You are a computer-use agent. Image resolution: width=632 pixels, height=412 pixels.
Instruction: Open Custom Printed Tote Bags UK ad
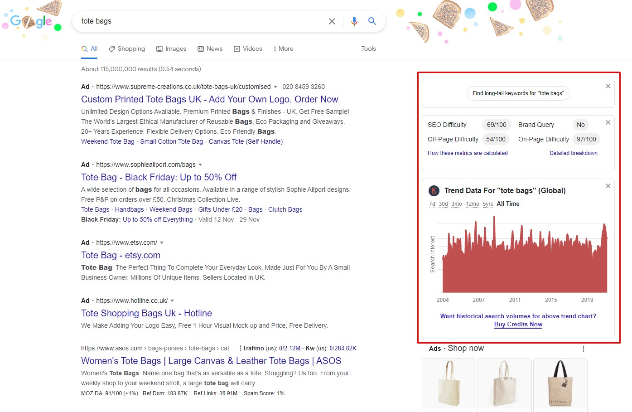(210, 99)
